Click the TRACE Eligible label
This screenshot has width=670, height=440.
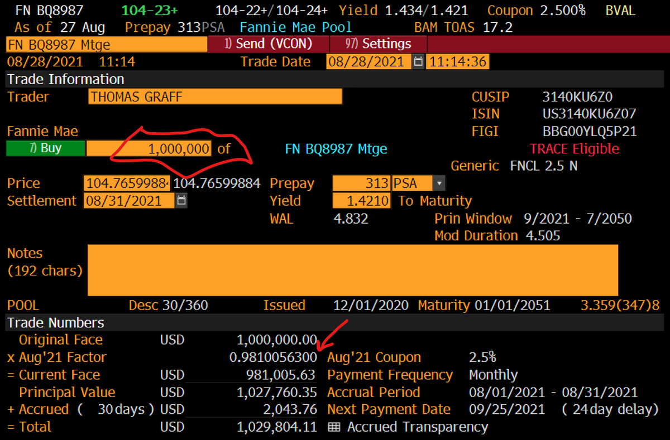tap(575, 149)
